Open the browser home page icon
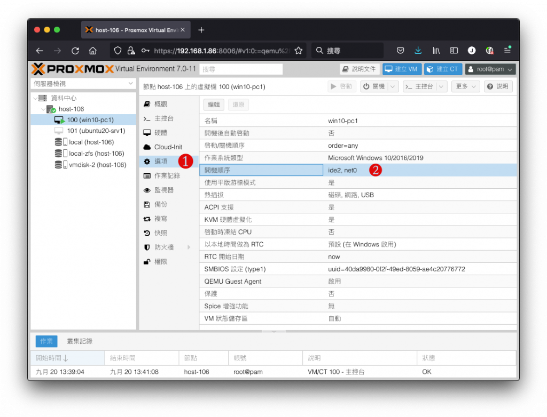 pyautogui.click(x=93, y=51)
